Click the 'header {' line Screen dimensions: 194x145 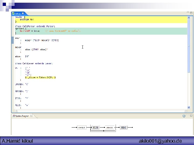(x=20, y=17)
